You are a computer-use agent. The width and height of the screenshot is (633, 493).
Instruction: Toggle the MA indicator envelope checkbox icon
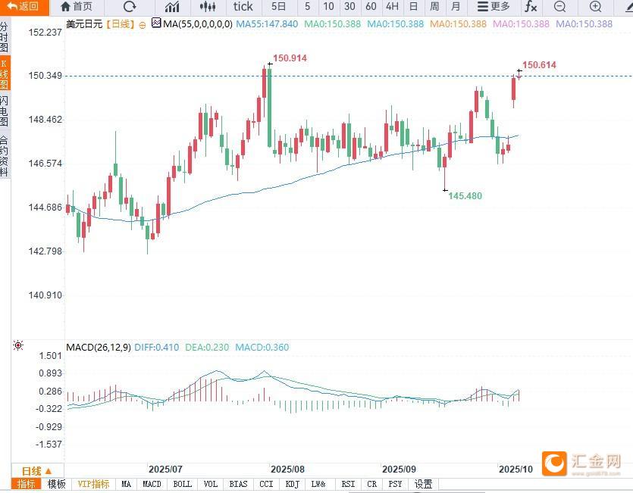156,23
